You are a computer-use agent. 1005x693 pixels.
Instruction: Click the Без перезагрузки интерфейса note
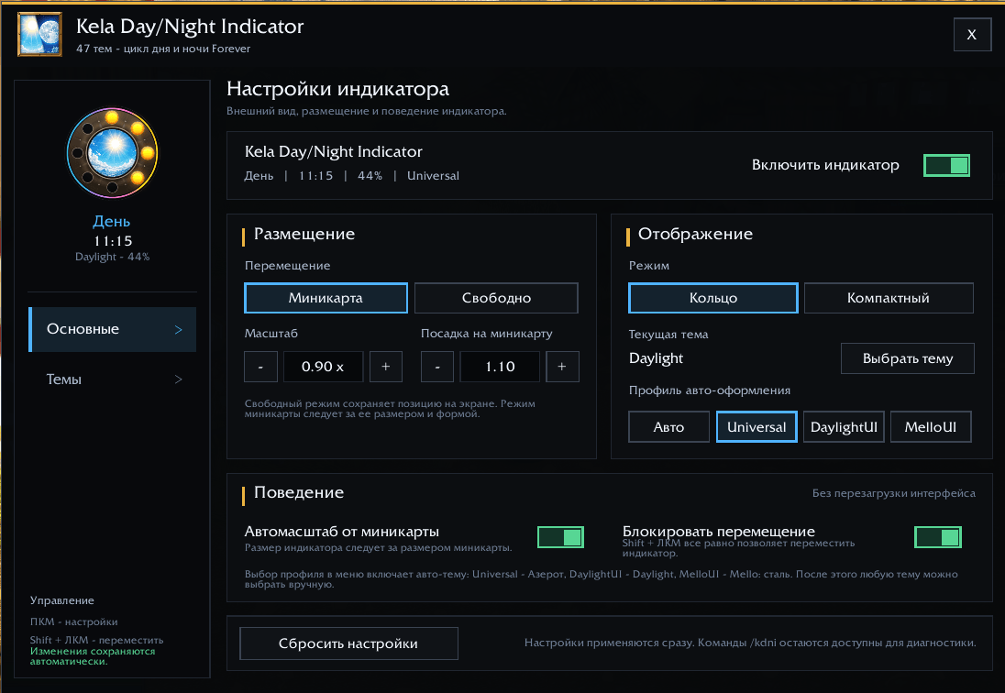[x=893, y=493]
